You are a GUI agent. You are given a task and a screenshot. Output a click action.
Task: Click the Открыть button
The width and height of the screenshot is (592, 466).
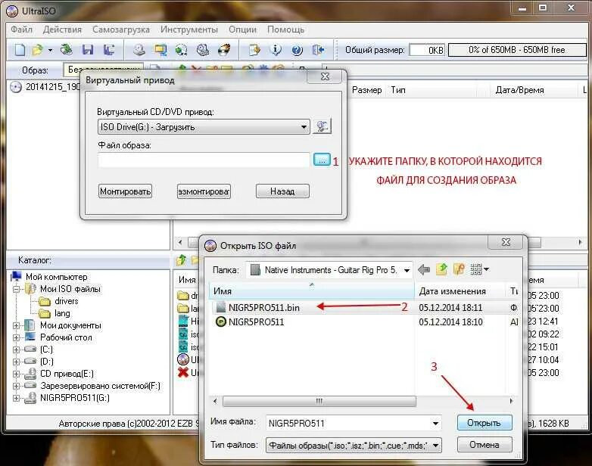[x=485, y=423]
